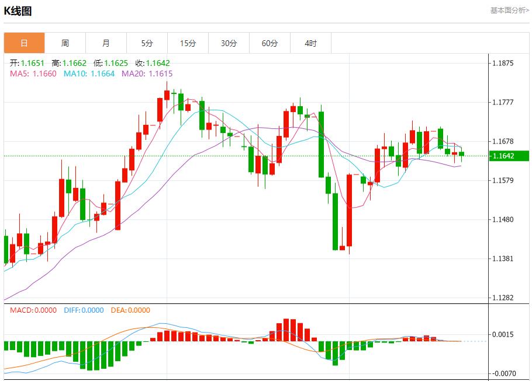
Task: Select the 30分 chart interval
Action: [229, 43]
